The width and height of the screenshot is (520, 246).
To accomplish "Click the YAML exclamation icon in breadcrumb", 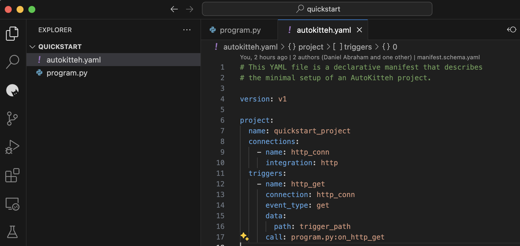I will (x=216, y=47).
